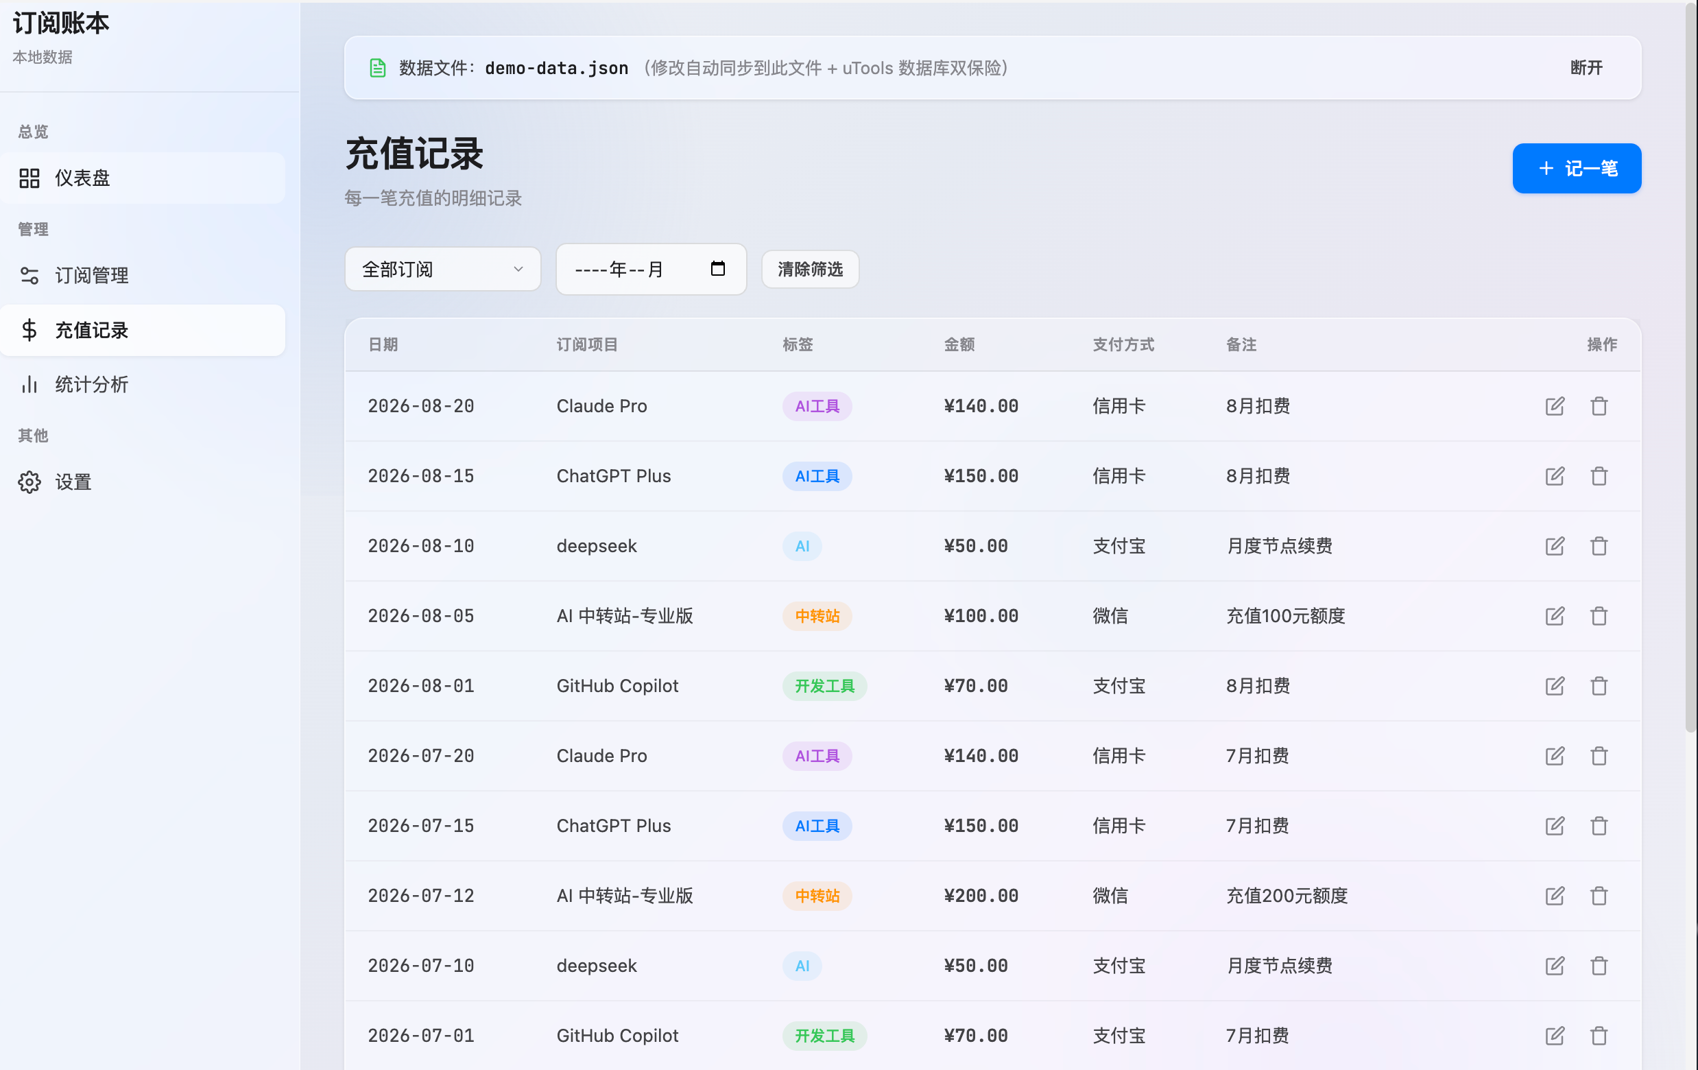
Task: Click the 充值200元额度 note cell
Action: point(1287,896)
